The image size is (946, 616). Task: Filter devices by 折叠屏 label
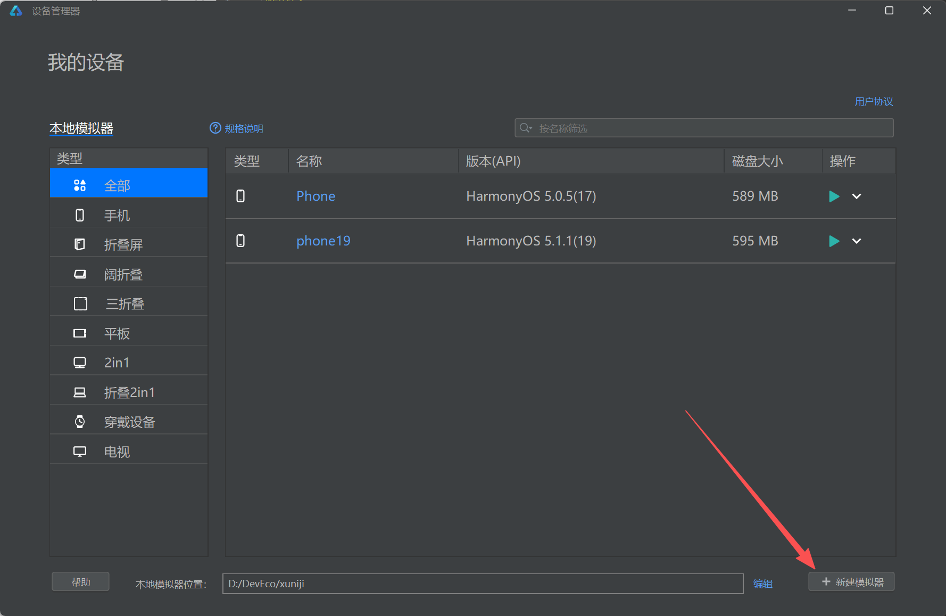[123, 245]
